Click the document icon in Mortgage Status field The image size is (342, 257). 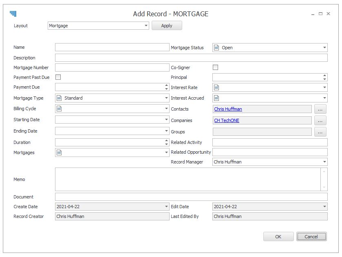[216, 48]
